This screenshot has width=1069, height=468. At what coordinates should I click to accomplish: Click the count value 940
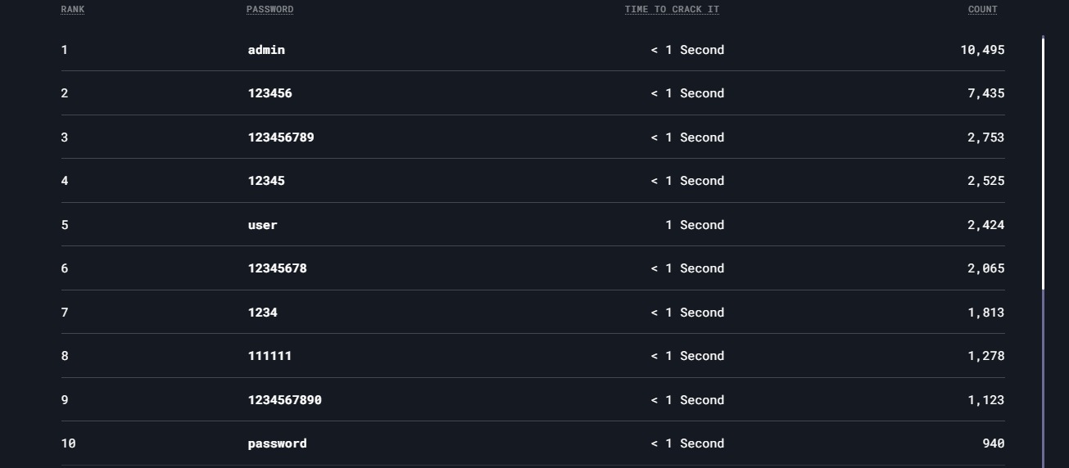point(993,443)
